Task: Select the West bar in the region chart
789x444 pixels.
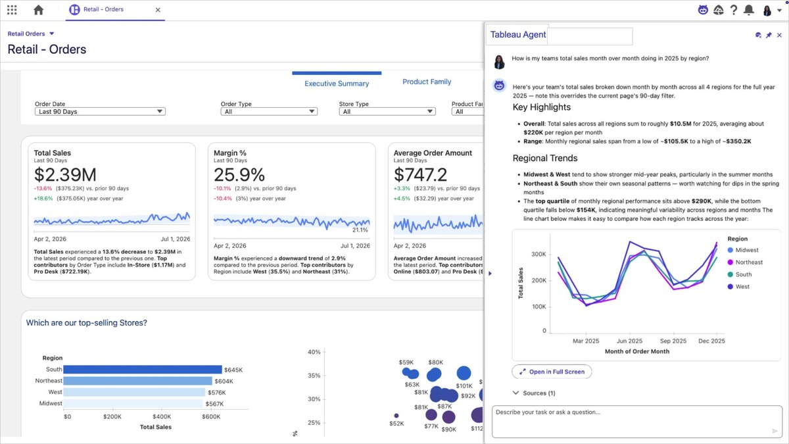Action: point(134,392)
